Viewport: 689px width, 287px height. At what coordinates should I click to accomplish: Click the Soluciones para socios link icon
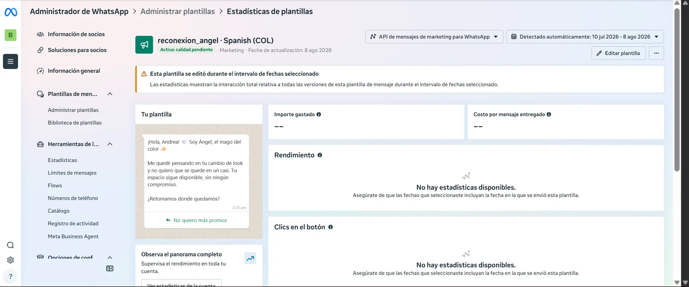40,50
